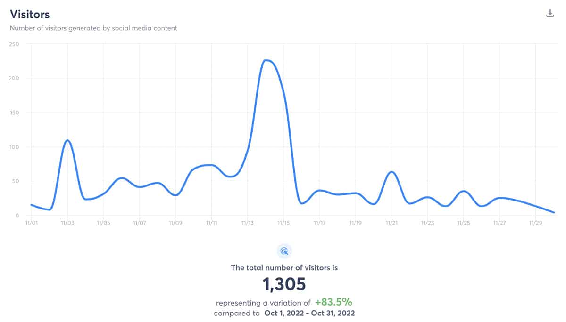Click the 1,305 total visitors figure

point(284,284)
